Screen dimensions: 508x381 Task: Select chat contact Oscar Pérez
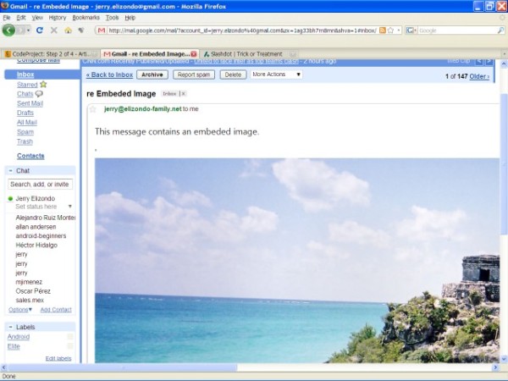(x=33, y=291)
